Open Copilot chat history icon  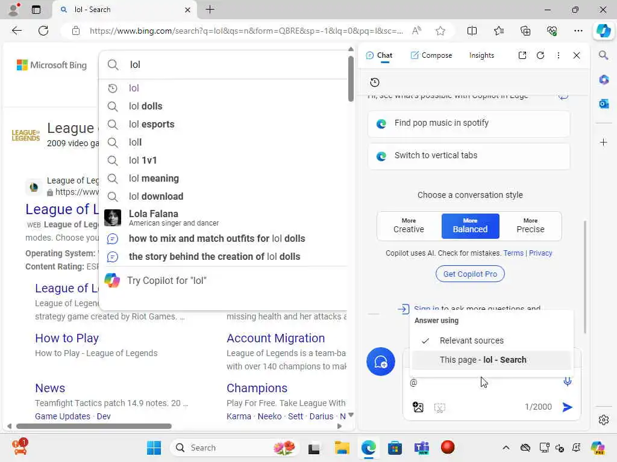(375, 82)
